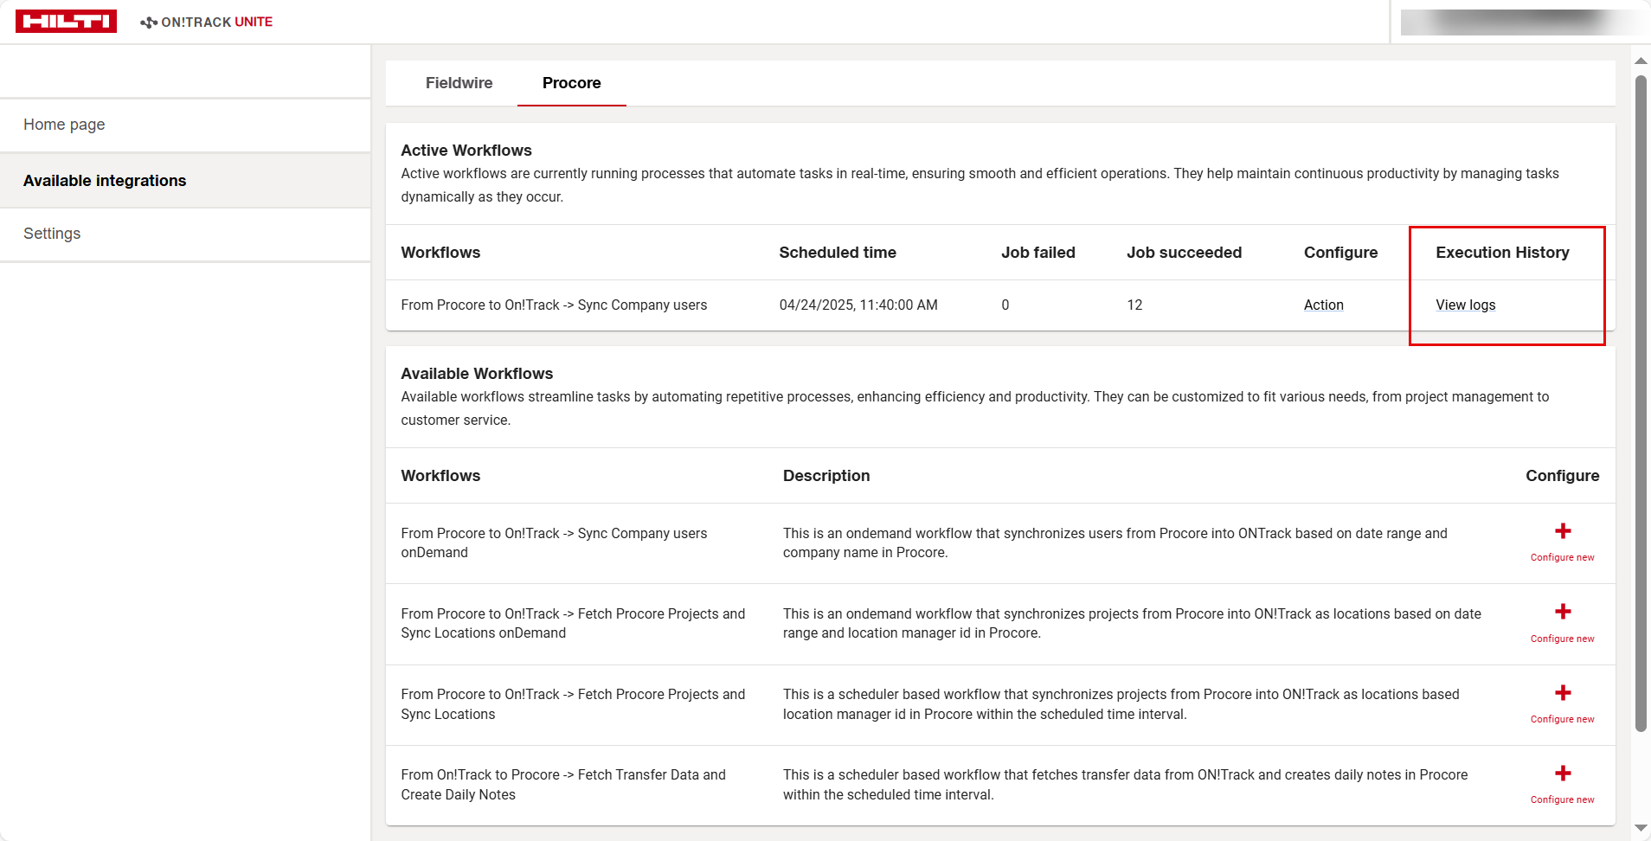Click plus icon for Sync Locations onDemand workflow
The width and height of the screenshot is (1651, 841).
[1563, 612]
